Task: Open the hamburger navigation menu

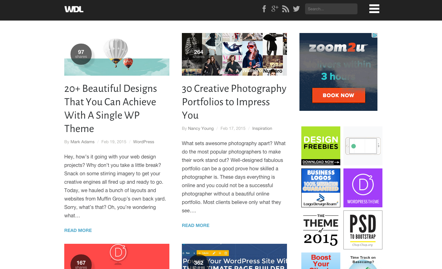Action: click(374, 9)
